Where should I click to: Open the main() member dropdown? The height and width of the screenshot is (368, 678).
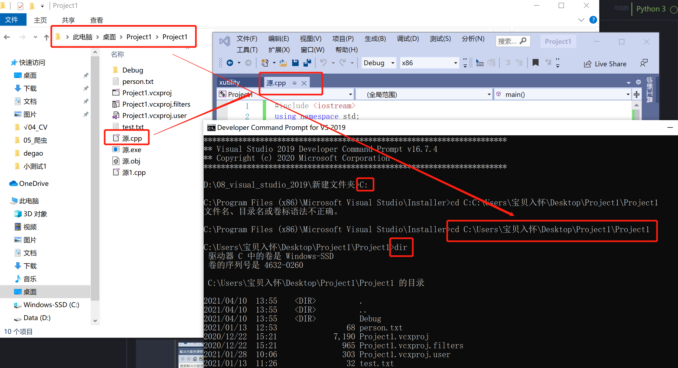tap(563, 94)
